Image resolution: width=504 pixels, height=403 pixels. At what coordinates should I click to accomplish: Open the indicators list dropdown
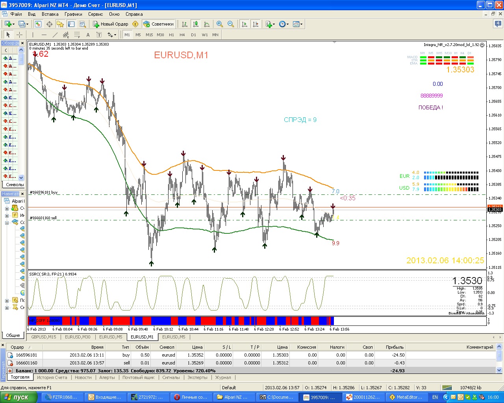point(270,24)
